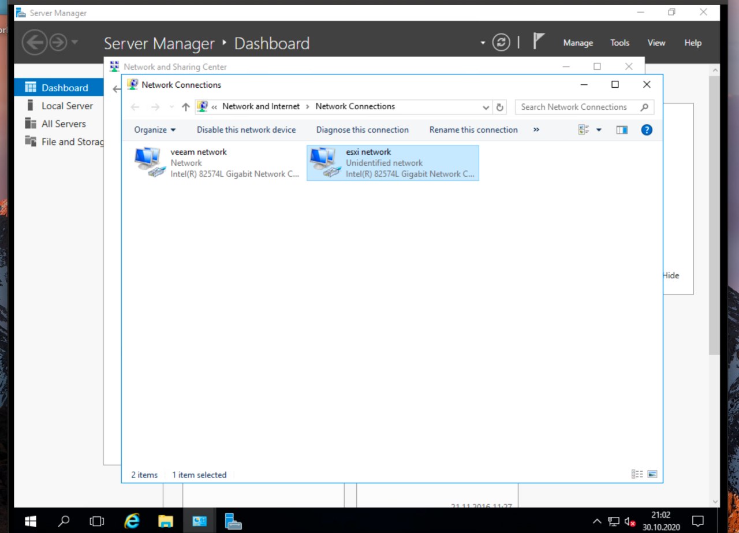Image resolution: width=739 pixels, height=533 pixels.
Task: Open the Action Center notification icon
Action: coord(697,521)
